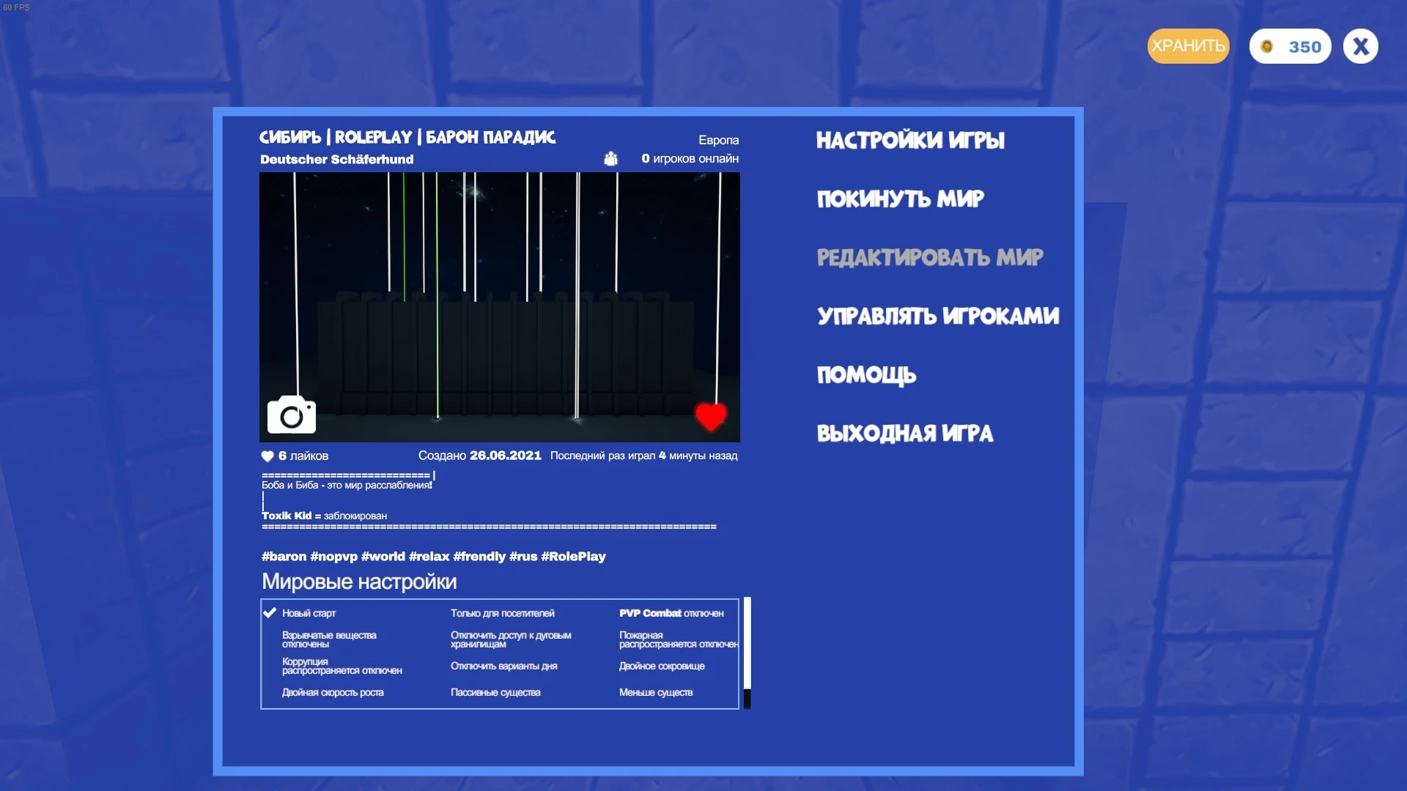Click РЕДАКТИРОВАТЬ МИР menu entry
Viewport: 1407px width, 791px height.
(929, 257)
